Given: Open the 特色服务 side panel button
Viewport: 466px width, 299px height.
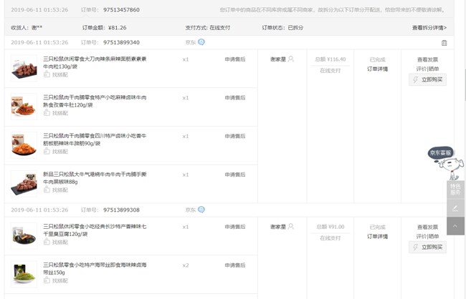Looking at the screenshot, I should (455, 190).
